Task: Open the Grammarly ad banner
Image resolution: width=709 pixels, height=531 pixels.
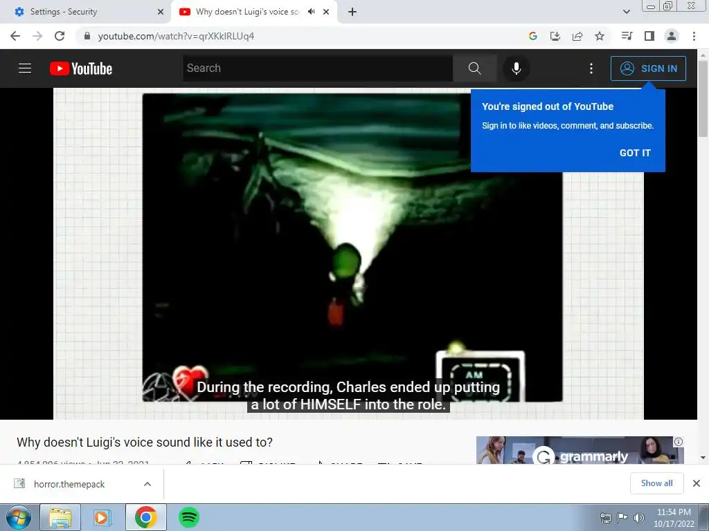Action: click(580, 449)
